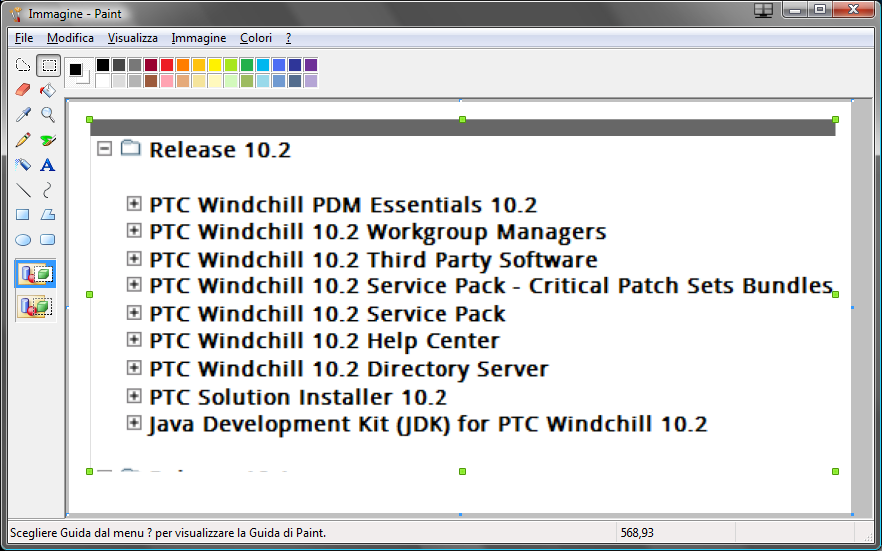Activate the Airbrush spray tool
882x551 pixels.
23,165
